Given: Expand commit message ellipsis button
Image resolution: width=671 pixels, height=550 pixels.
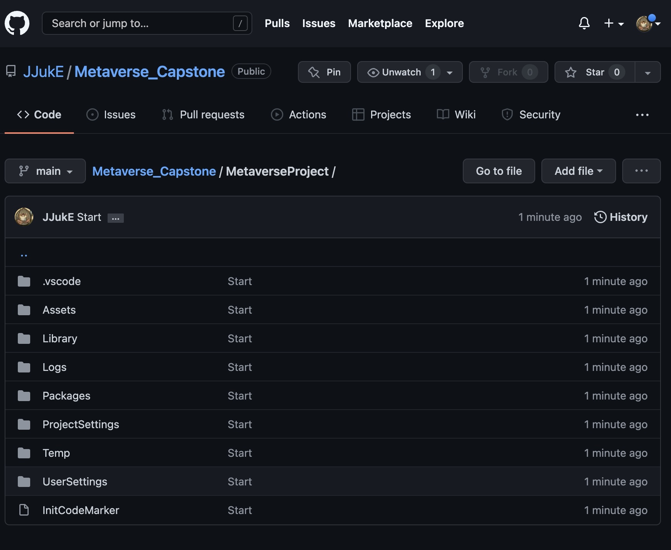Looking at the screenshot, I should 116,218.
